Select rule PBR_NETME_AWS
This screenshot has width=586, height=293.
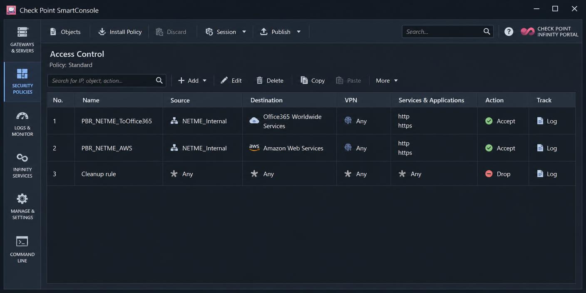(107, 148)
